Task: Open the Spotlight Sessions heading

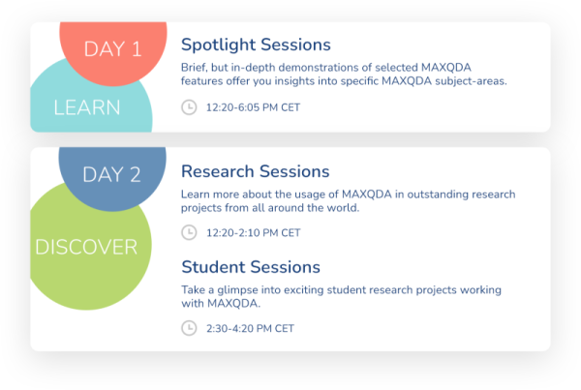Action: [256, 45]
